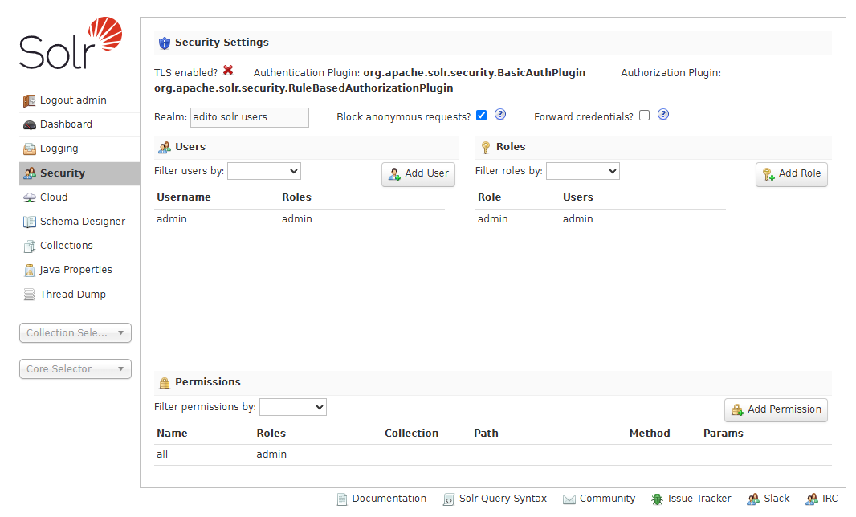
Task: Open the Schema Designer page
Action: pyautogui.click(x=82, y=221)
